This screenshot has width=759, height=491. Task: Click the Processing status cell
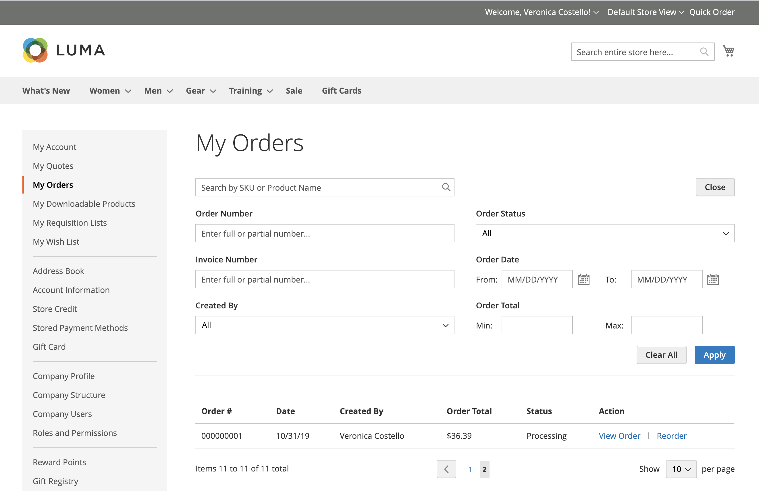click(x=546, y=436)
